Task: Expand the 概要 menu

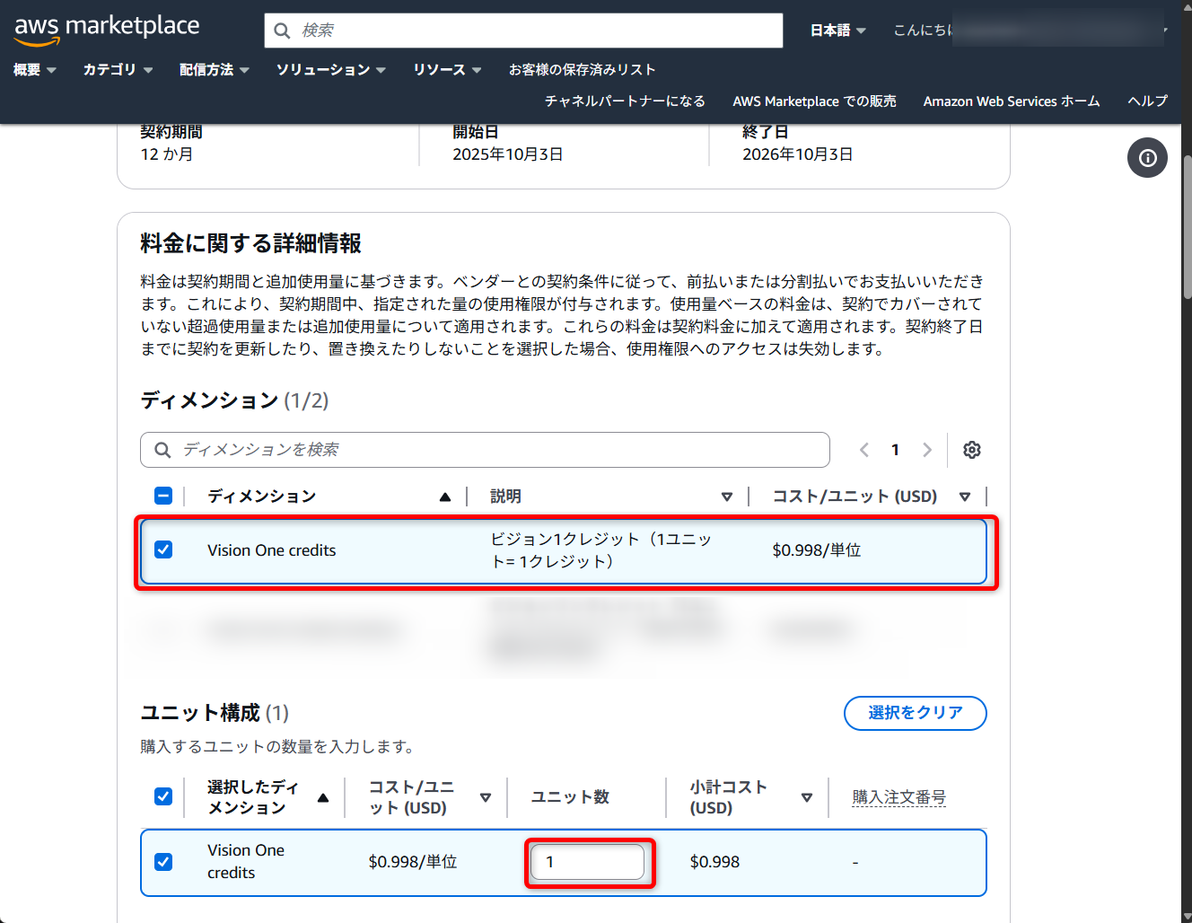Action: tap(35, 70)
